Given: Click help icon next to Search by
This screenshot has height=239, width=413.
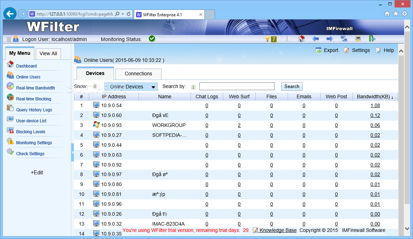Looking at the screenshot, I should (193, 87).
